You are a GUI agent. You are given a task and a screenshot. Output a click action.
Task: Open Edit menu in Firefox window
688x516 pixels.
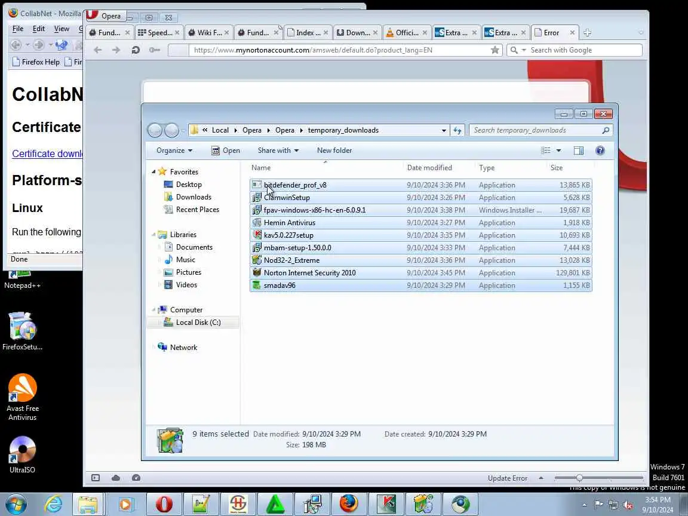pyautogui.click(x=39, y=29)
